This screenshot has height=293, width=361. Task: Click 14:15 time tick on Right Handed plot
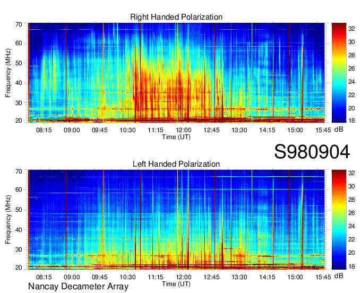coord(267,130)
